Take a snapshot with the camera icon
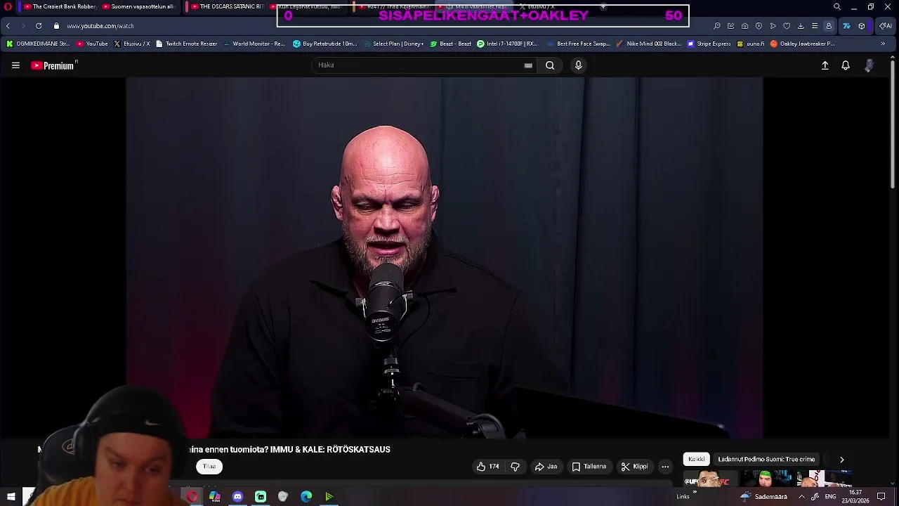This screenshot has width=899, height=506. pyautogui.click(x=744, y=26)
